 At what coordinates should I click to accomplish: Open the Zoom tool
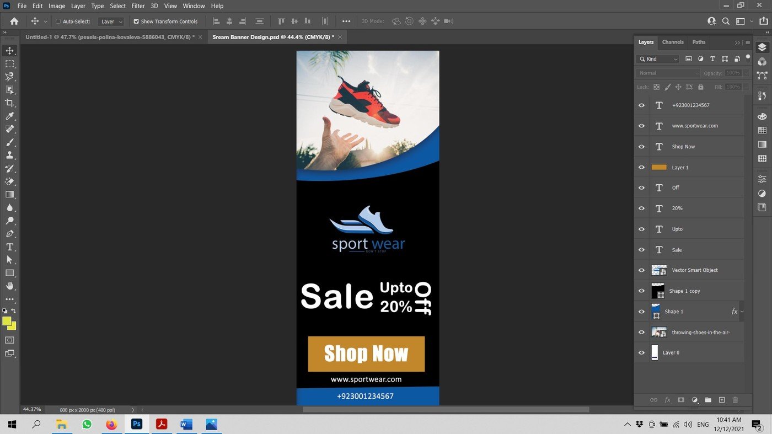point(9,221)
